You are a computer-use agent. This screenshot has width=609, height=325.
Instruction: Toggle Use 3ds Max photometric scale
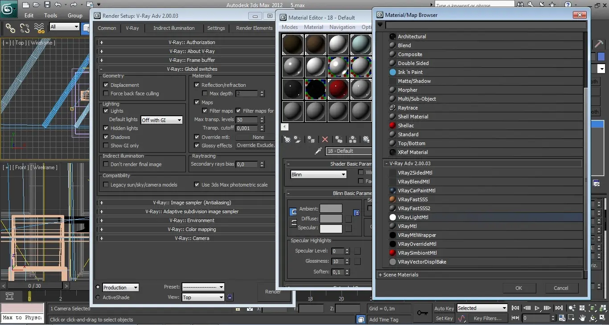click(x=197, y=185)
